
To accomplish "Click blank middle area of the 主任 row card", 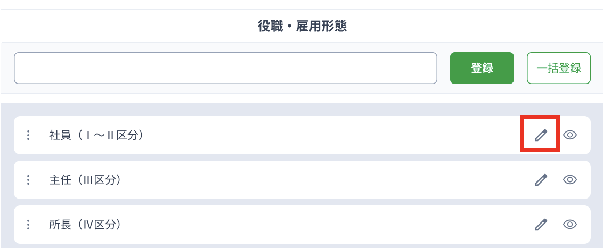I will click(x=327, y=179).
